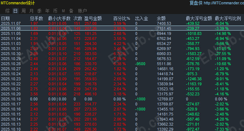The image size is (244, 131).
Task: Open the 备 notes tab
Action: click(71, 11)
